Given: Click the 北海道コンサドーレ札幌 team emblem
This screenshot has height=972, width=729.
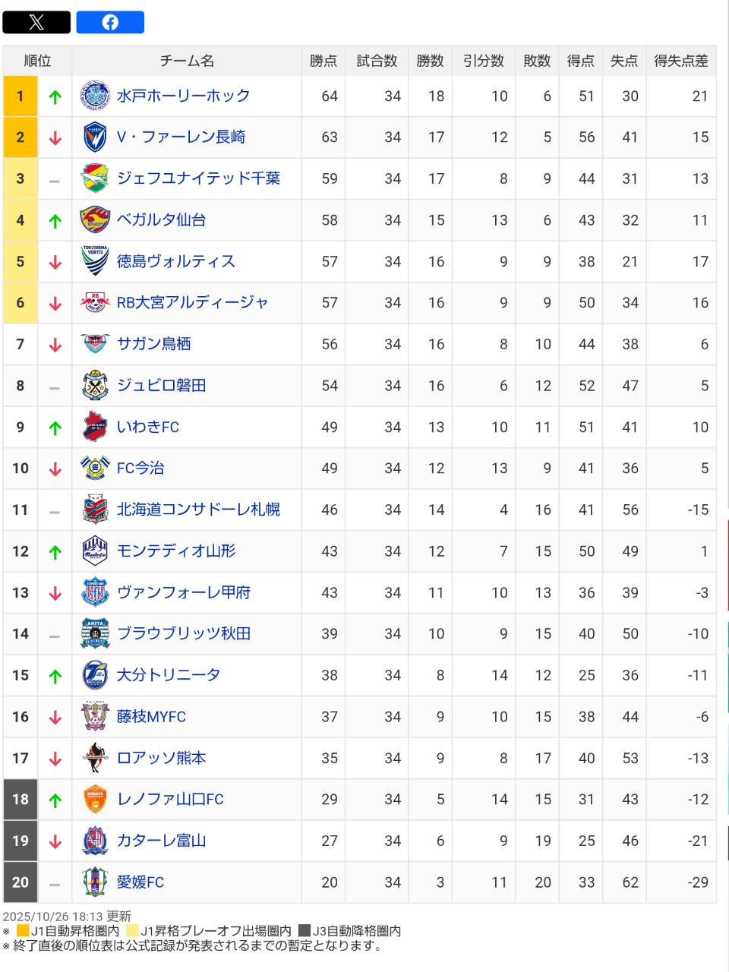Looking at the screenshot, I should (x=95, y=510).
